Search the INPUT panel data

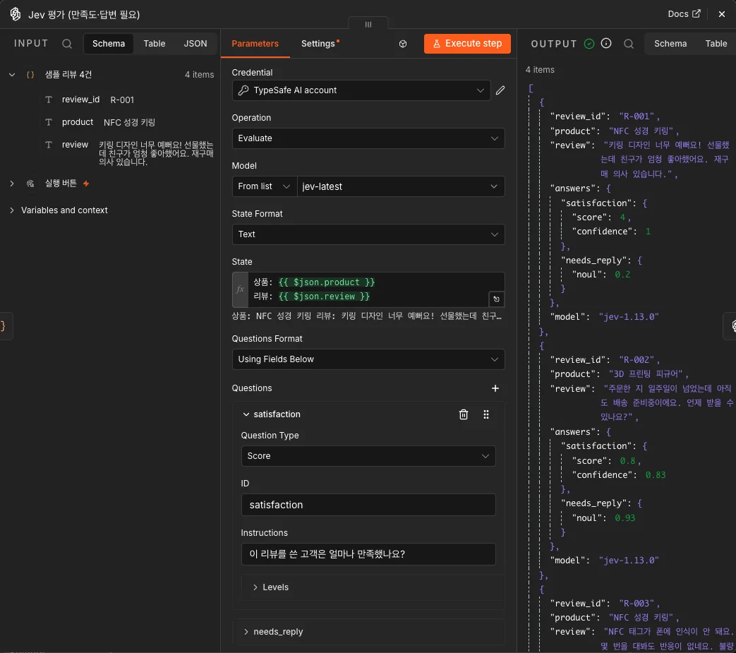(67, 44)
